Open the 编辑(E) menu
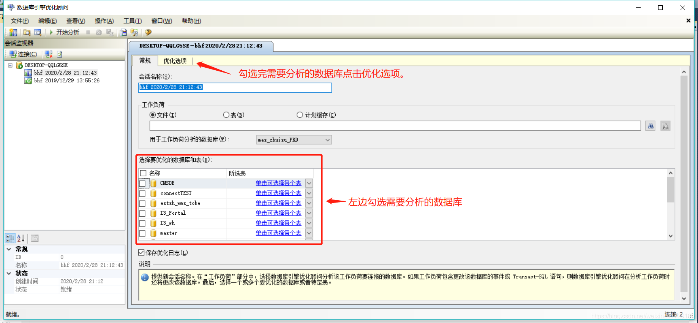Screen dimensions: 698x323 [47, 21]
